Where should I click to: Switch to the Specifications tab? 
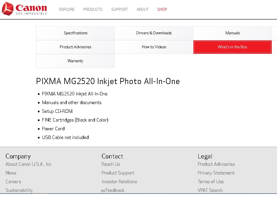75,33
